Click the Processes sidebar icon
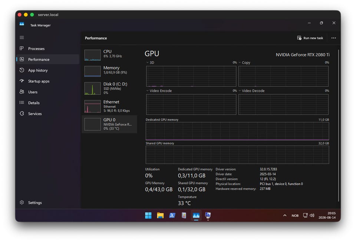The height and width of the screenshot is (242, 356). (x=22, y=48)
